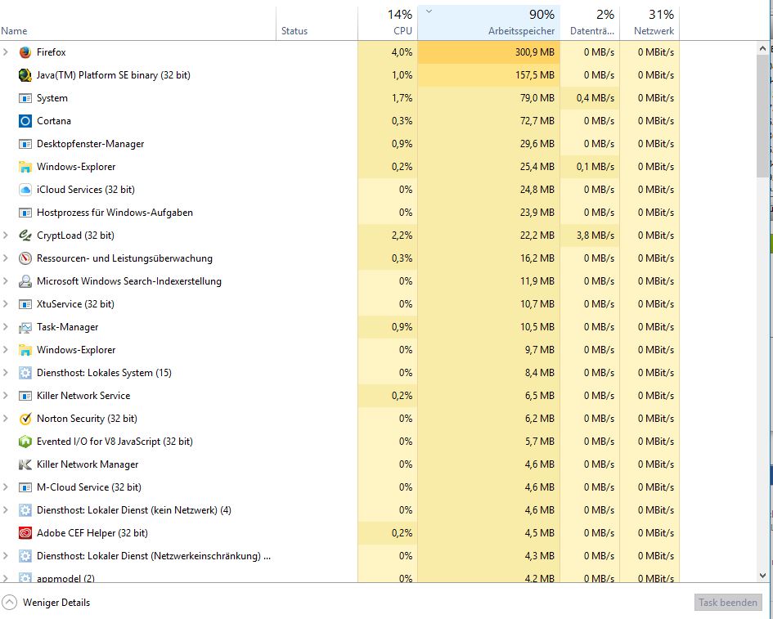Click System disk value 0,4 MB/s
This screenshot has height=619, width=773.
(x=595, y=97)
